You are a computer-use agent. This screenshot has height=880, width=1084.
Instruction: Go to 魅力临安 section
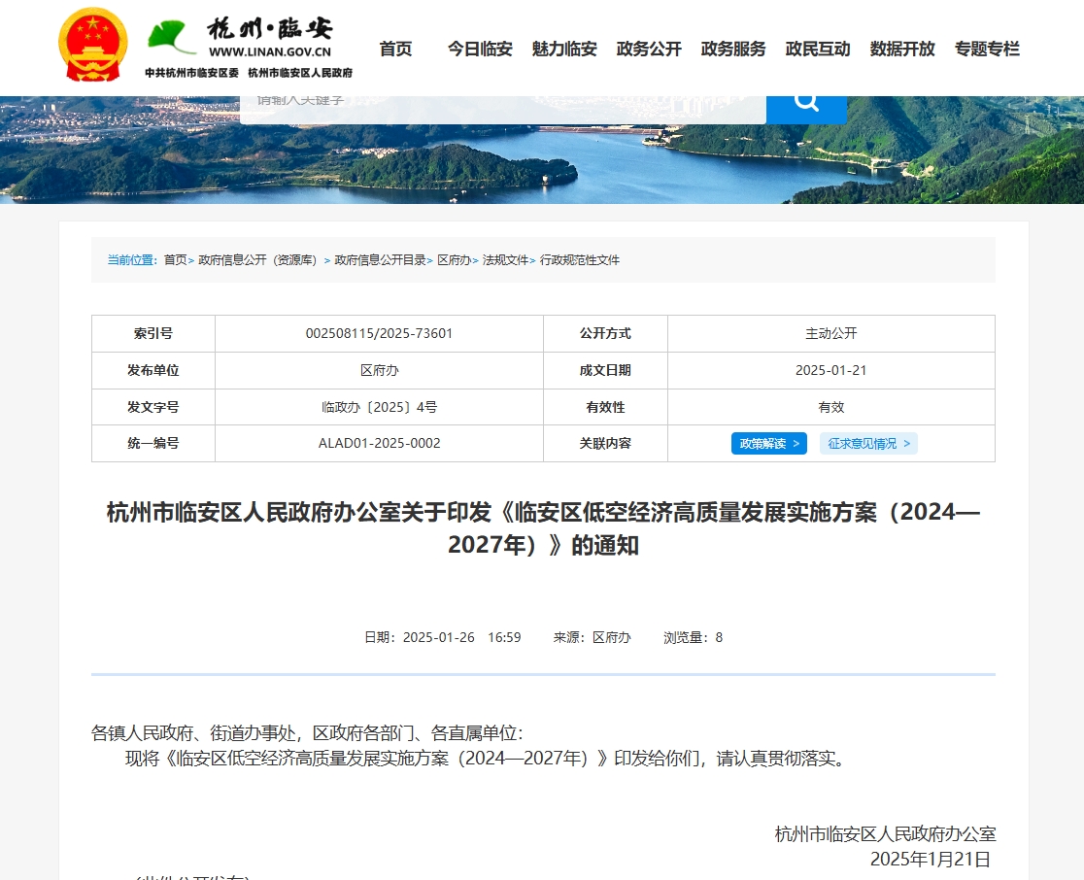(x=564, y=49)
